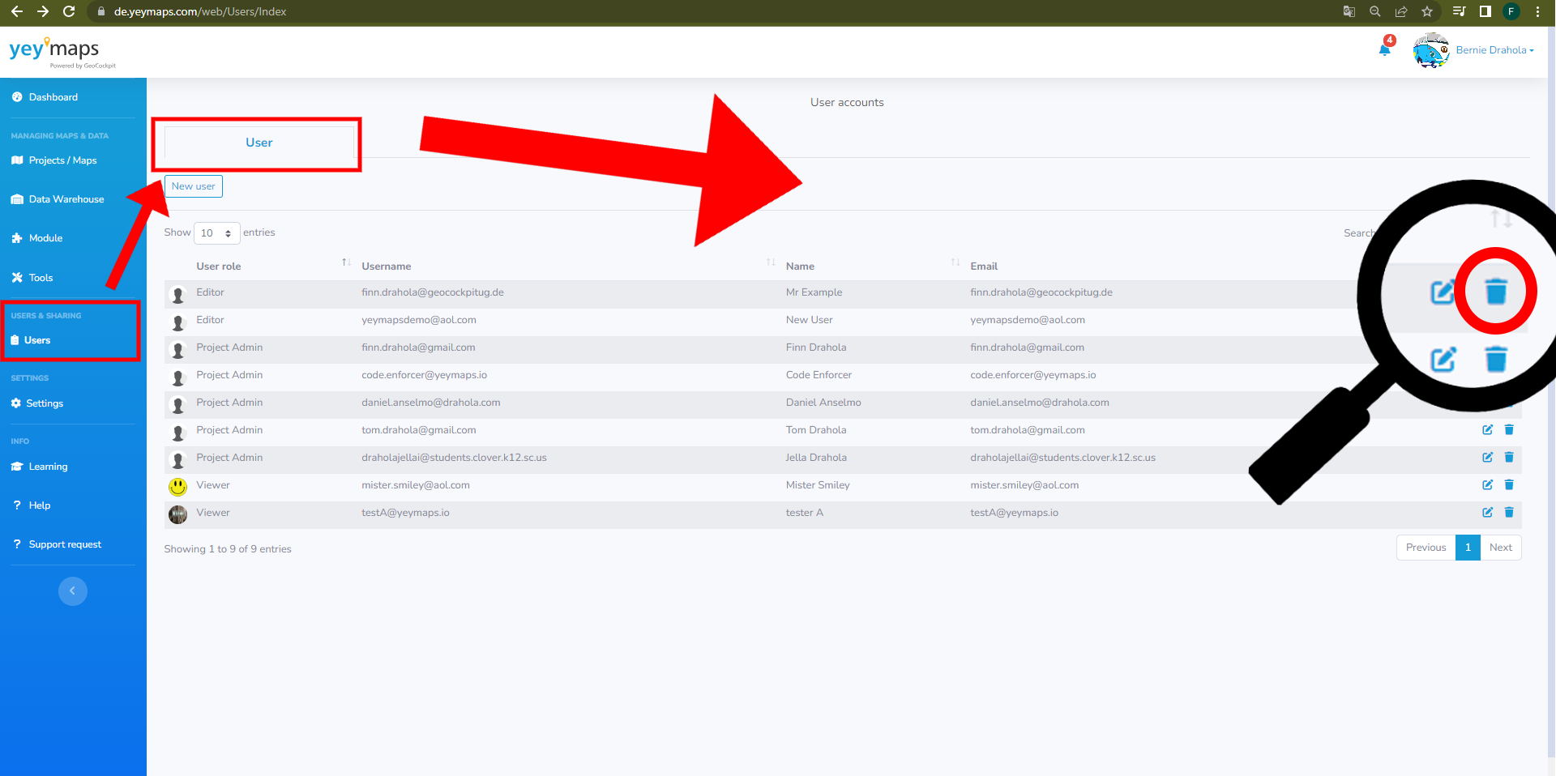Delete the Tom Drahola account
This screenshot has width=1556, height=776.
(x=1509, y=429)
